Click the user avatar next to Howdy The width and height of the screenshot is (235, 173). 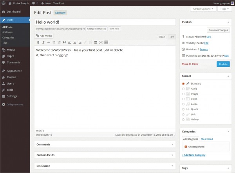pos(232,3)
